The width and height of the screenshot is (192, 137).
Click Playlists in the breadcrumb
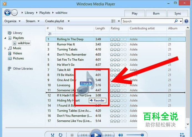45,13
